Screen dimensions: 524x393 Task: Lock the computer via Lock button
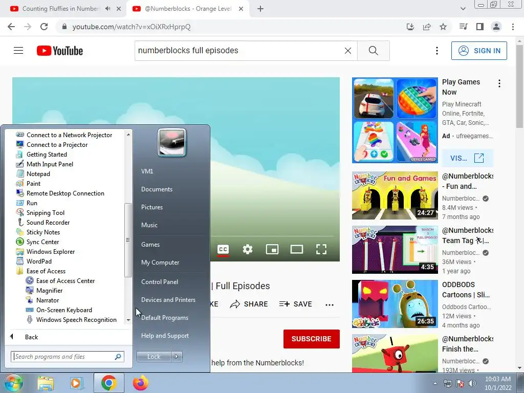(154, 357)
